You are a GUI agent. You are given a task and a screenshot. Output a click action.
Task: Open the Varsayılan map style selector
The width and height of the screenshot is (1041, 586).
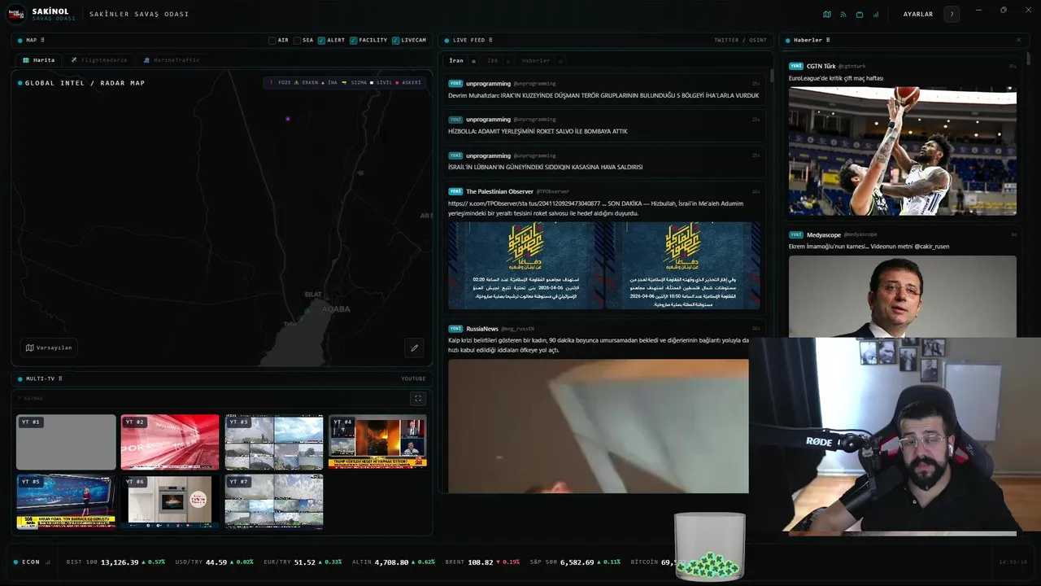pyautogui.click(x=49, y=348)
